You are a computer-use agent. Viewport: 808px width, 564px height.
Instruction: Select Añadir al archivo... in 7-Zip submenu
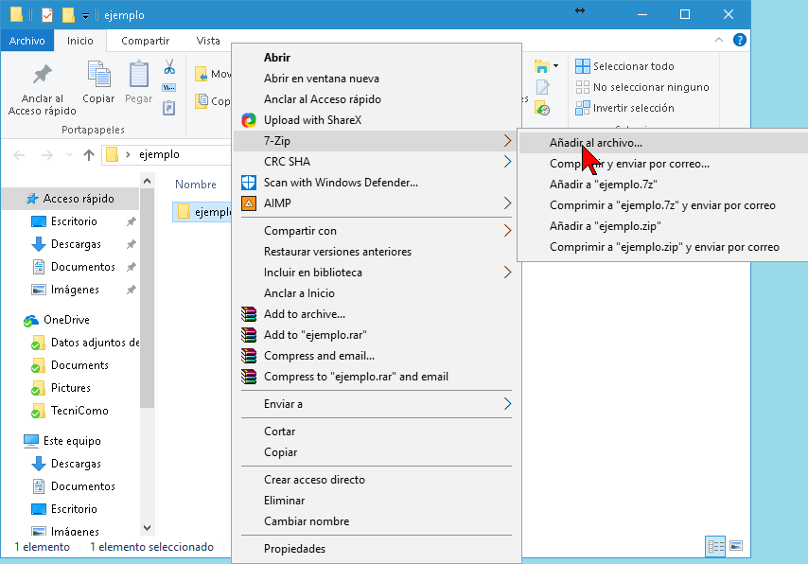663,143
